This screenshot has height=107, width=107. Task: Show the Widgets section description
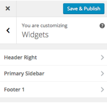(102, 26)
